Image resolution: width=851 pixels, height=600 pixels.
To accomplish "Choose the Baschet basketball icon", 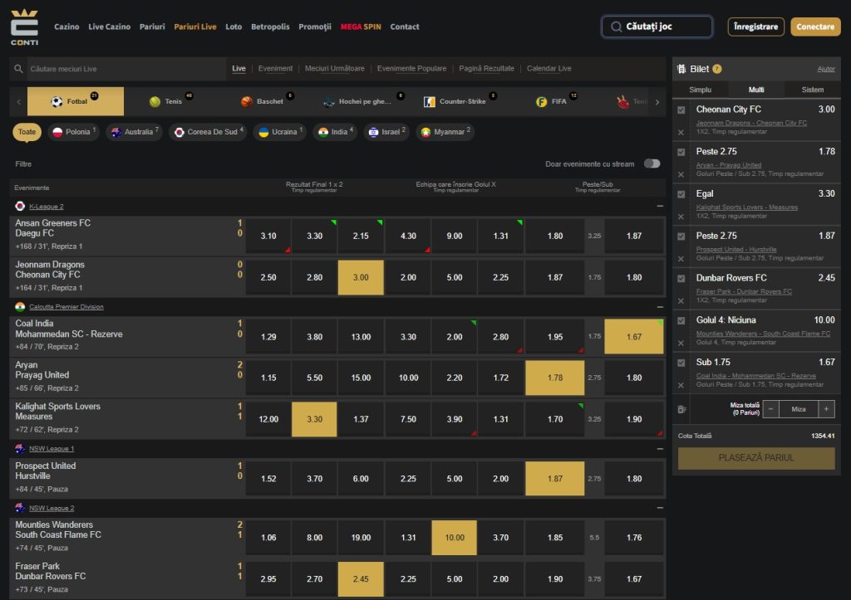I will click(247, 101).
